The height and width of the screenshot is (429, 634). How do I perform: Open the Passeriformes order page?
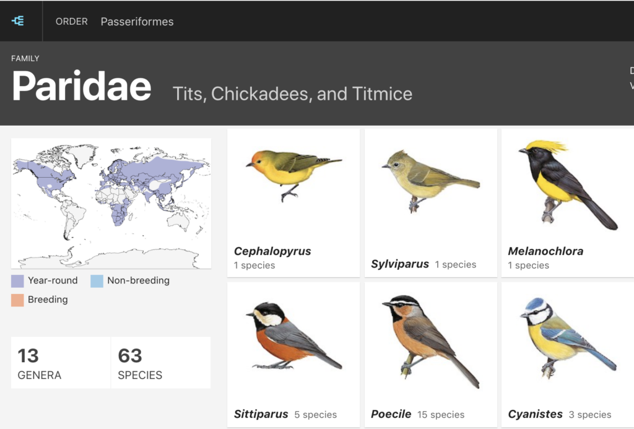(136, 21)
